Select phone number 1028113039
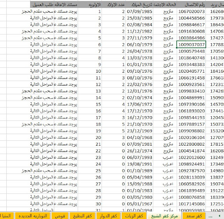 pyautogui.click(x=191, y=177)
